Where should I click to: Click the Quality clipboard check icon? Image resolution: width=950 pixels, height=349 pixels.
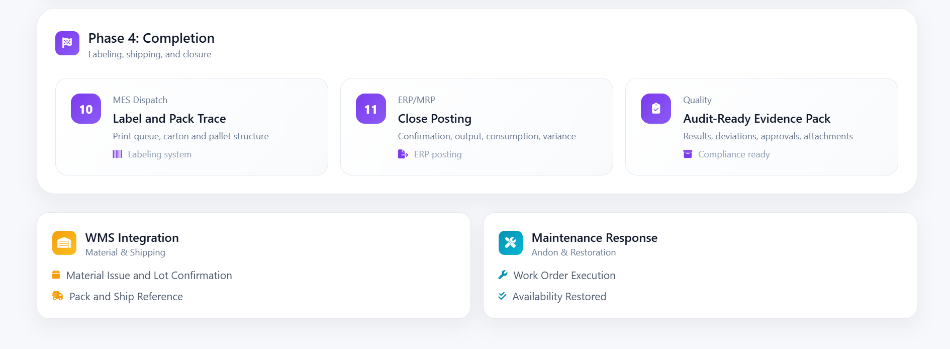(656, 109)
